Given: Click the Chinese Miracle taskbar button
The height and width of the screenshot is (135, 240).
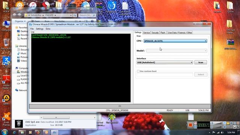Looking at the screenshot, I should click(54, 132).
